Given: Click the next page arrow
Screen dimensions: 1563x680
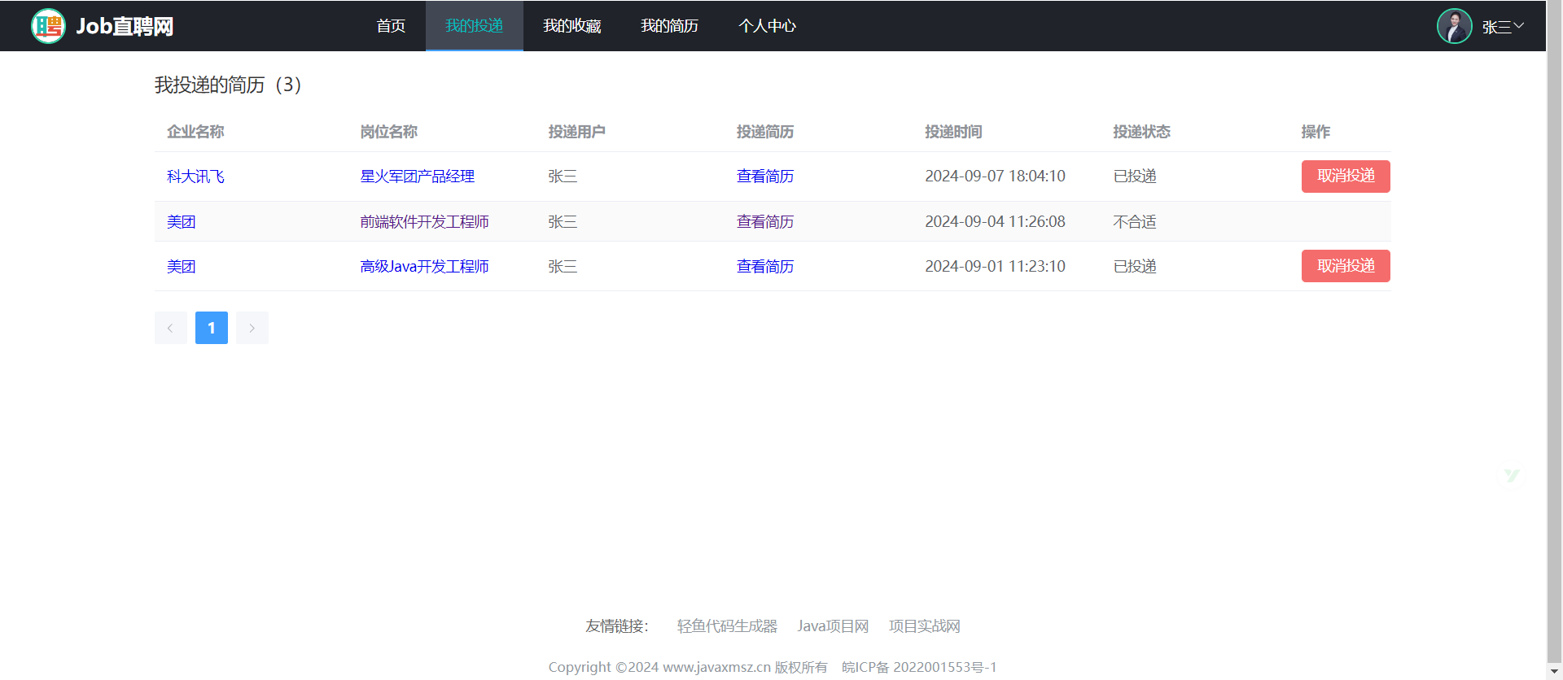Looking at the screenshot, I should [252, 328].
